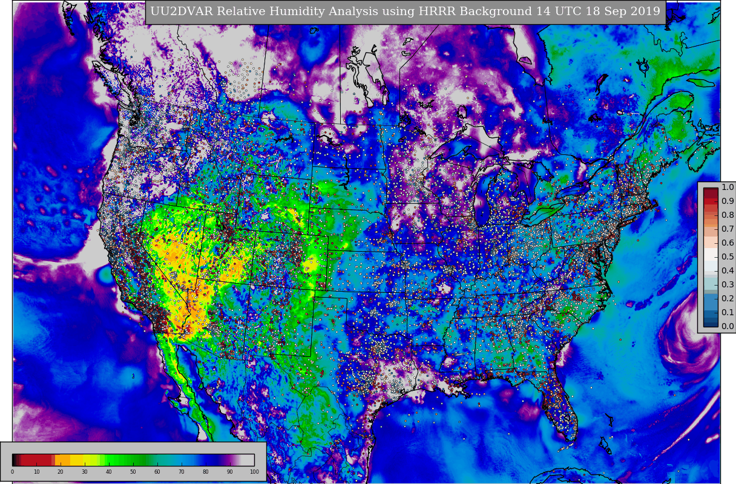Viewport: 736px width, 484px height.
Task: Click the "0.2" label on right colorbar
Action: (728, 299)
